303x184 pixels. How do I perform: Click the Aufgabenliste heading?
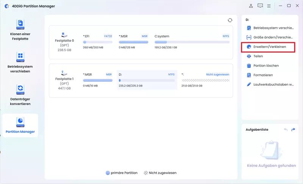[x=257, y=130]
